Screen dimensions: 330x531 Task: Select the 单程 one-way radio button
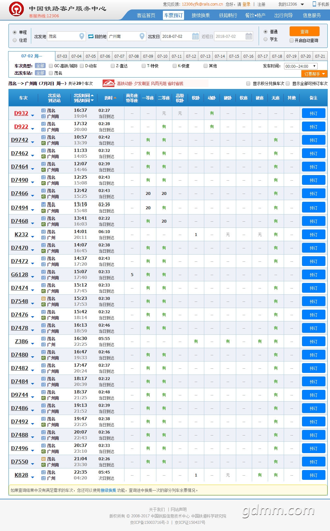[15, 32]
